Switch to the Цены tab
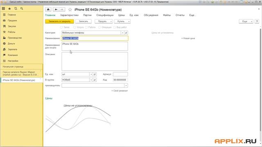The width and height of the screenshot is (262, 147). pos(122,15)
